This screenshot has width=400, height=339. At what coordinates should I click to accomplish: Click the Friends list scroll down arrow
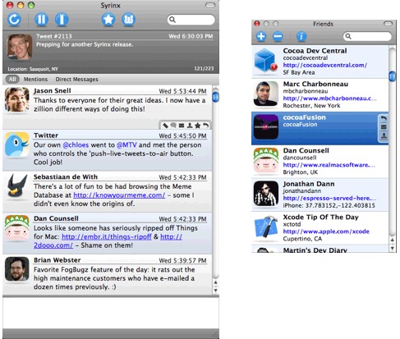pos(392,248)
